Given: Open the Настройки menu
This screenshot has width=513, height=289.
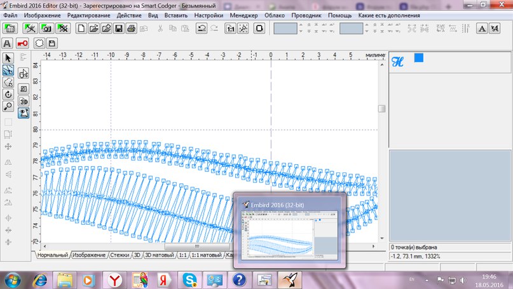Looking at the screenshot, I should pyautogui.click(x=209, y=15).
